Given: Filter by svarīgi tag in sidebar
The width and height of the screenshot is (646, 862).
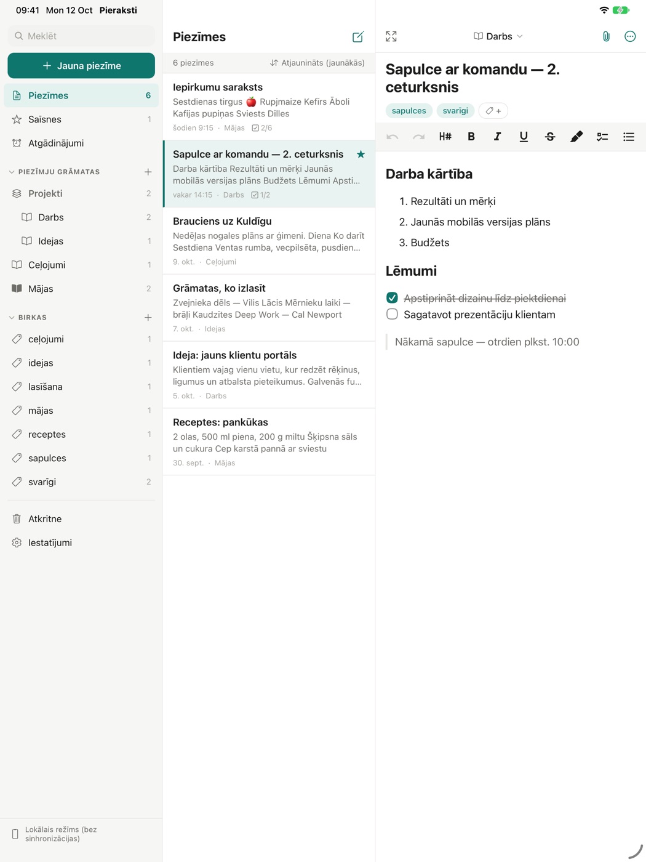Looking at the screenshot, I should tap(81, 482).
